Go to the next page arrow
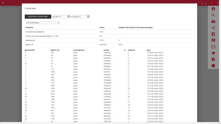The height and width of the screenshot is (124, 221). pyautogui.click(x=212, y=3)
